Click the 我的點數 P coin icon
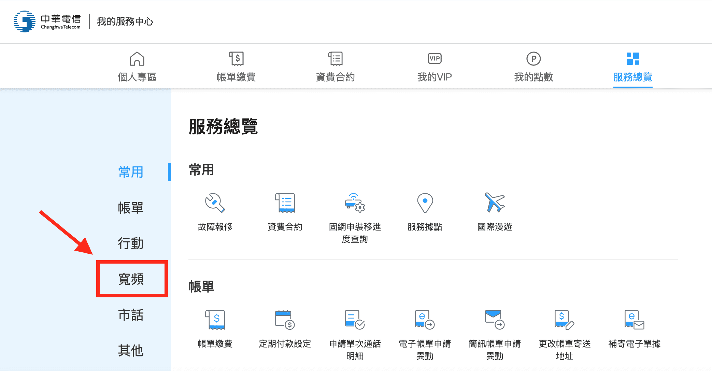The image size is (712, 371). pyautogui.click(x=533, y=59)
